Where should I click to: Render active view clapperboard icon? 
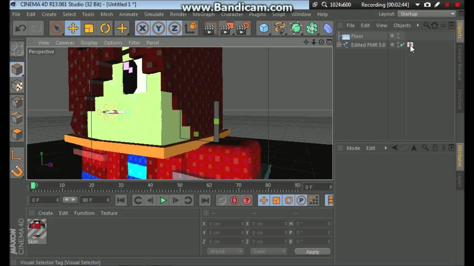pos(210,28)
